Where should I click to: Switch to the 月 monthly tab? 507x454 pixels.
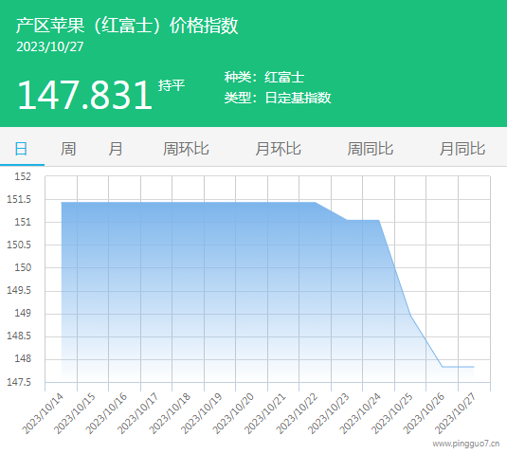pos(116,149)
